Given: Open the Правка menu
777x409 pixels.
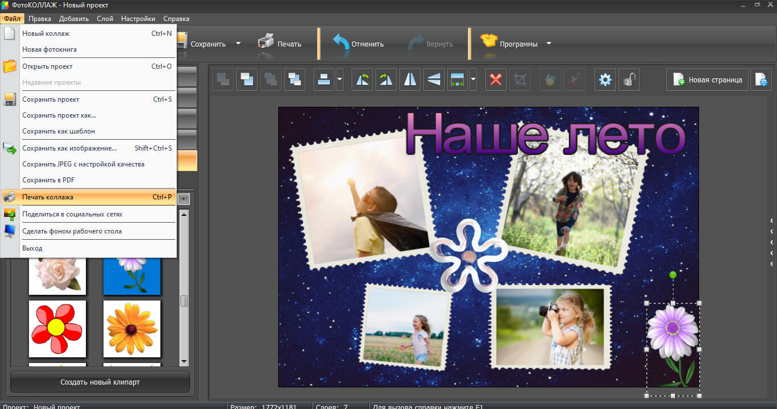Looking at the screenshot, I should [40, 19].
